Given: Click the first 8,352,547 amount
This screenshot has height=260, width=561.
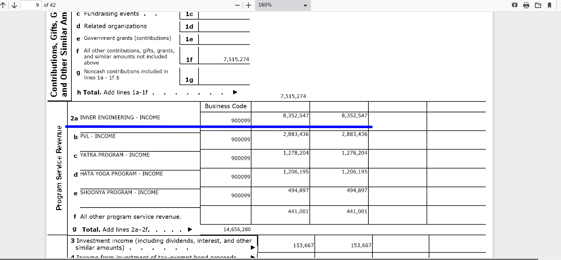Looking at the screenshot, I should click(x=296, y=115).
